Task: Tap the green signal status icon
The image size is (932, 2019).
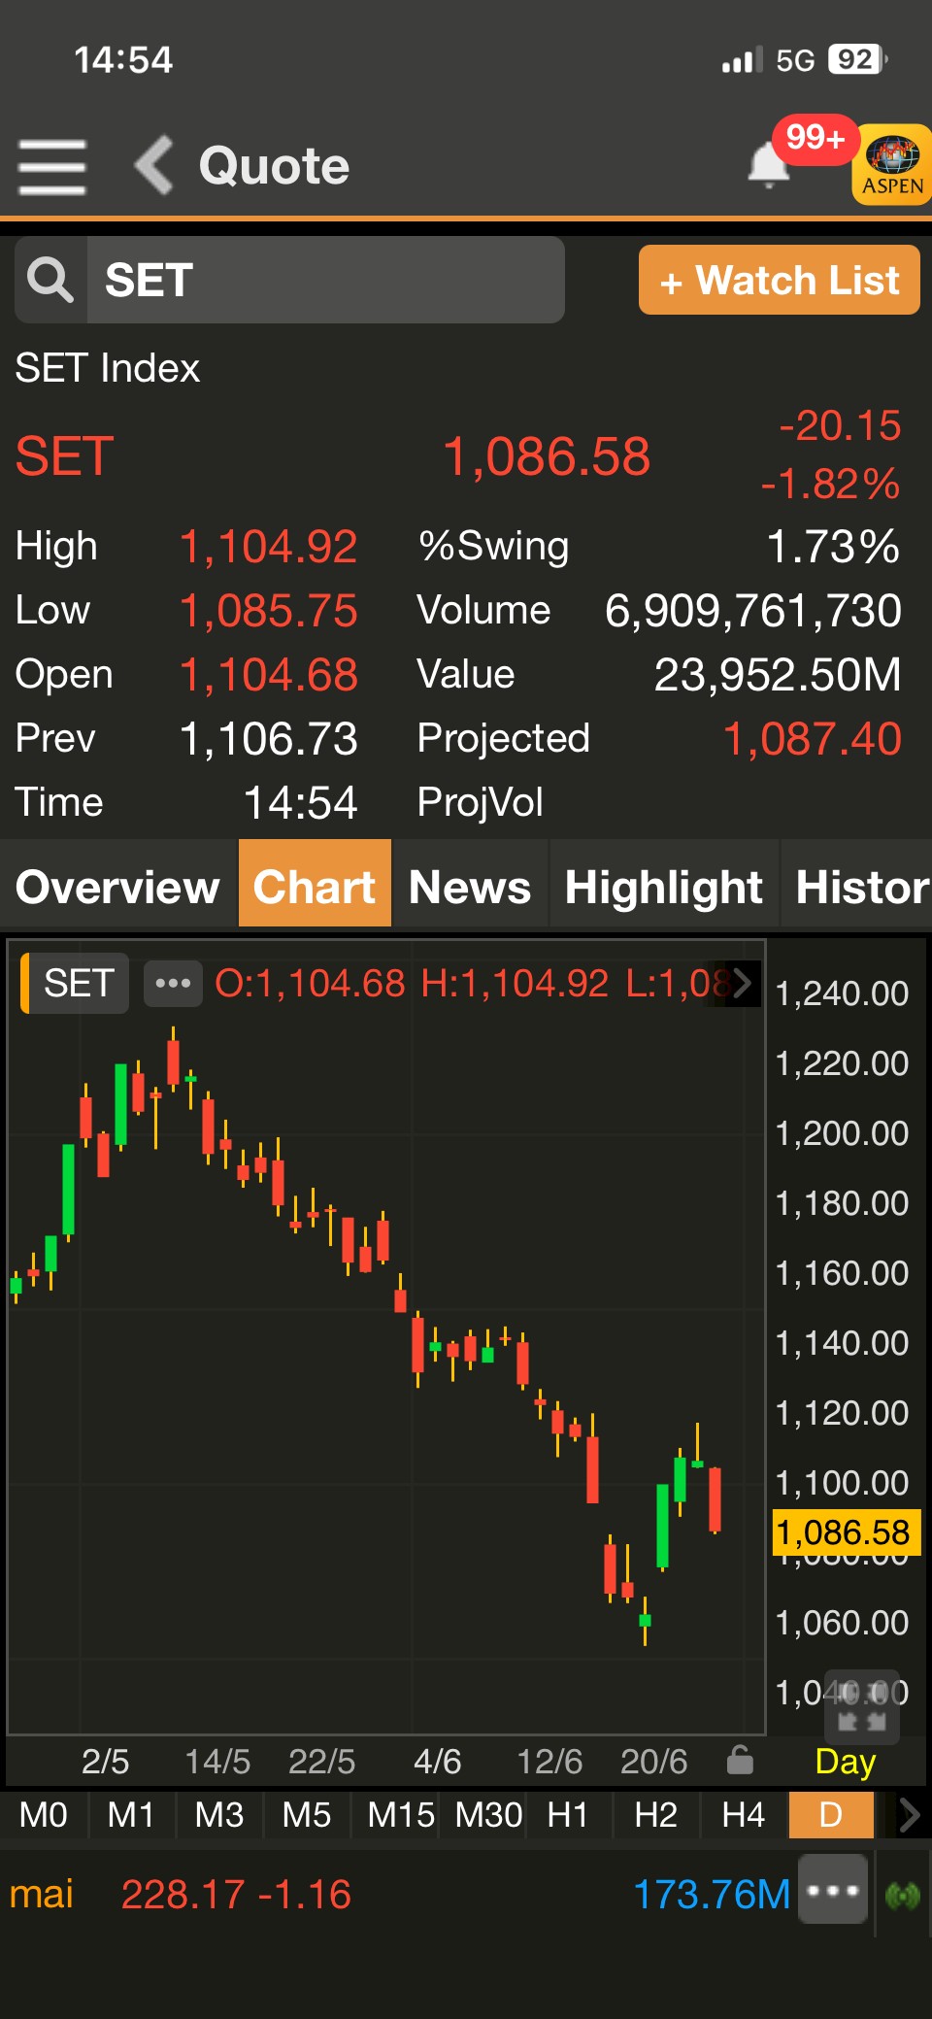Action: pos(903,1894)
